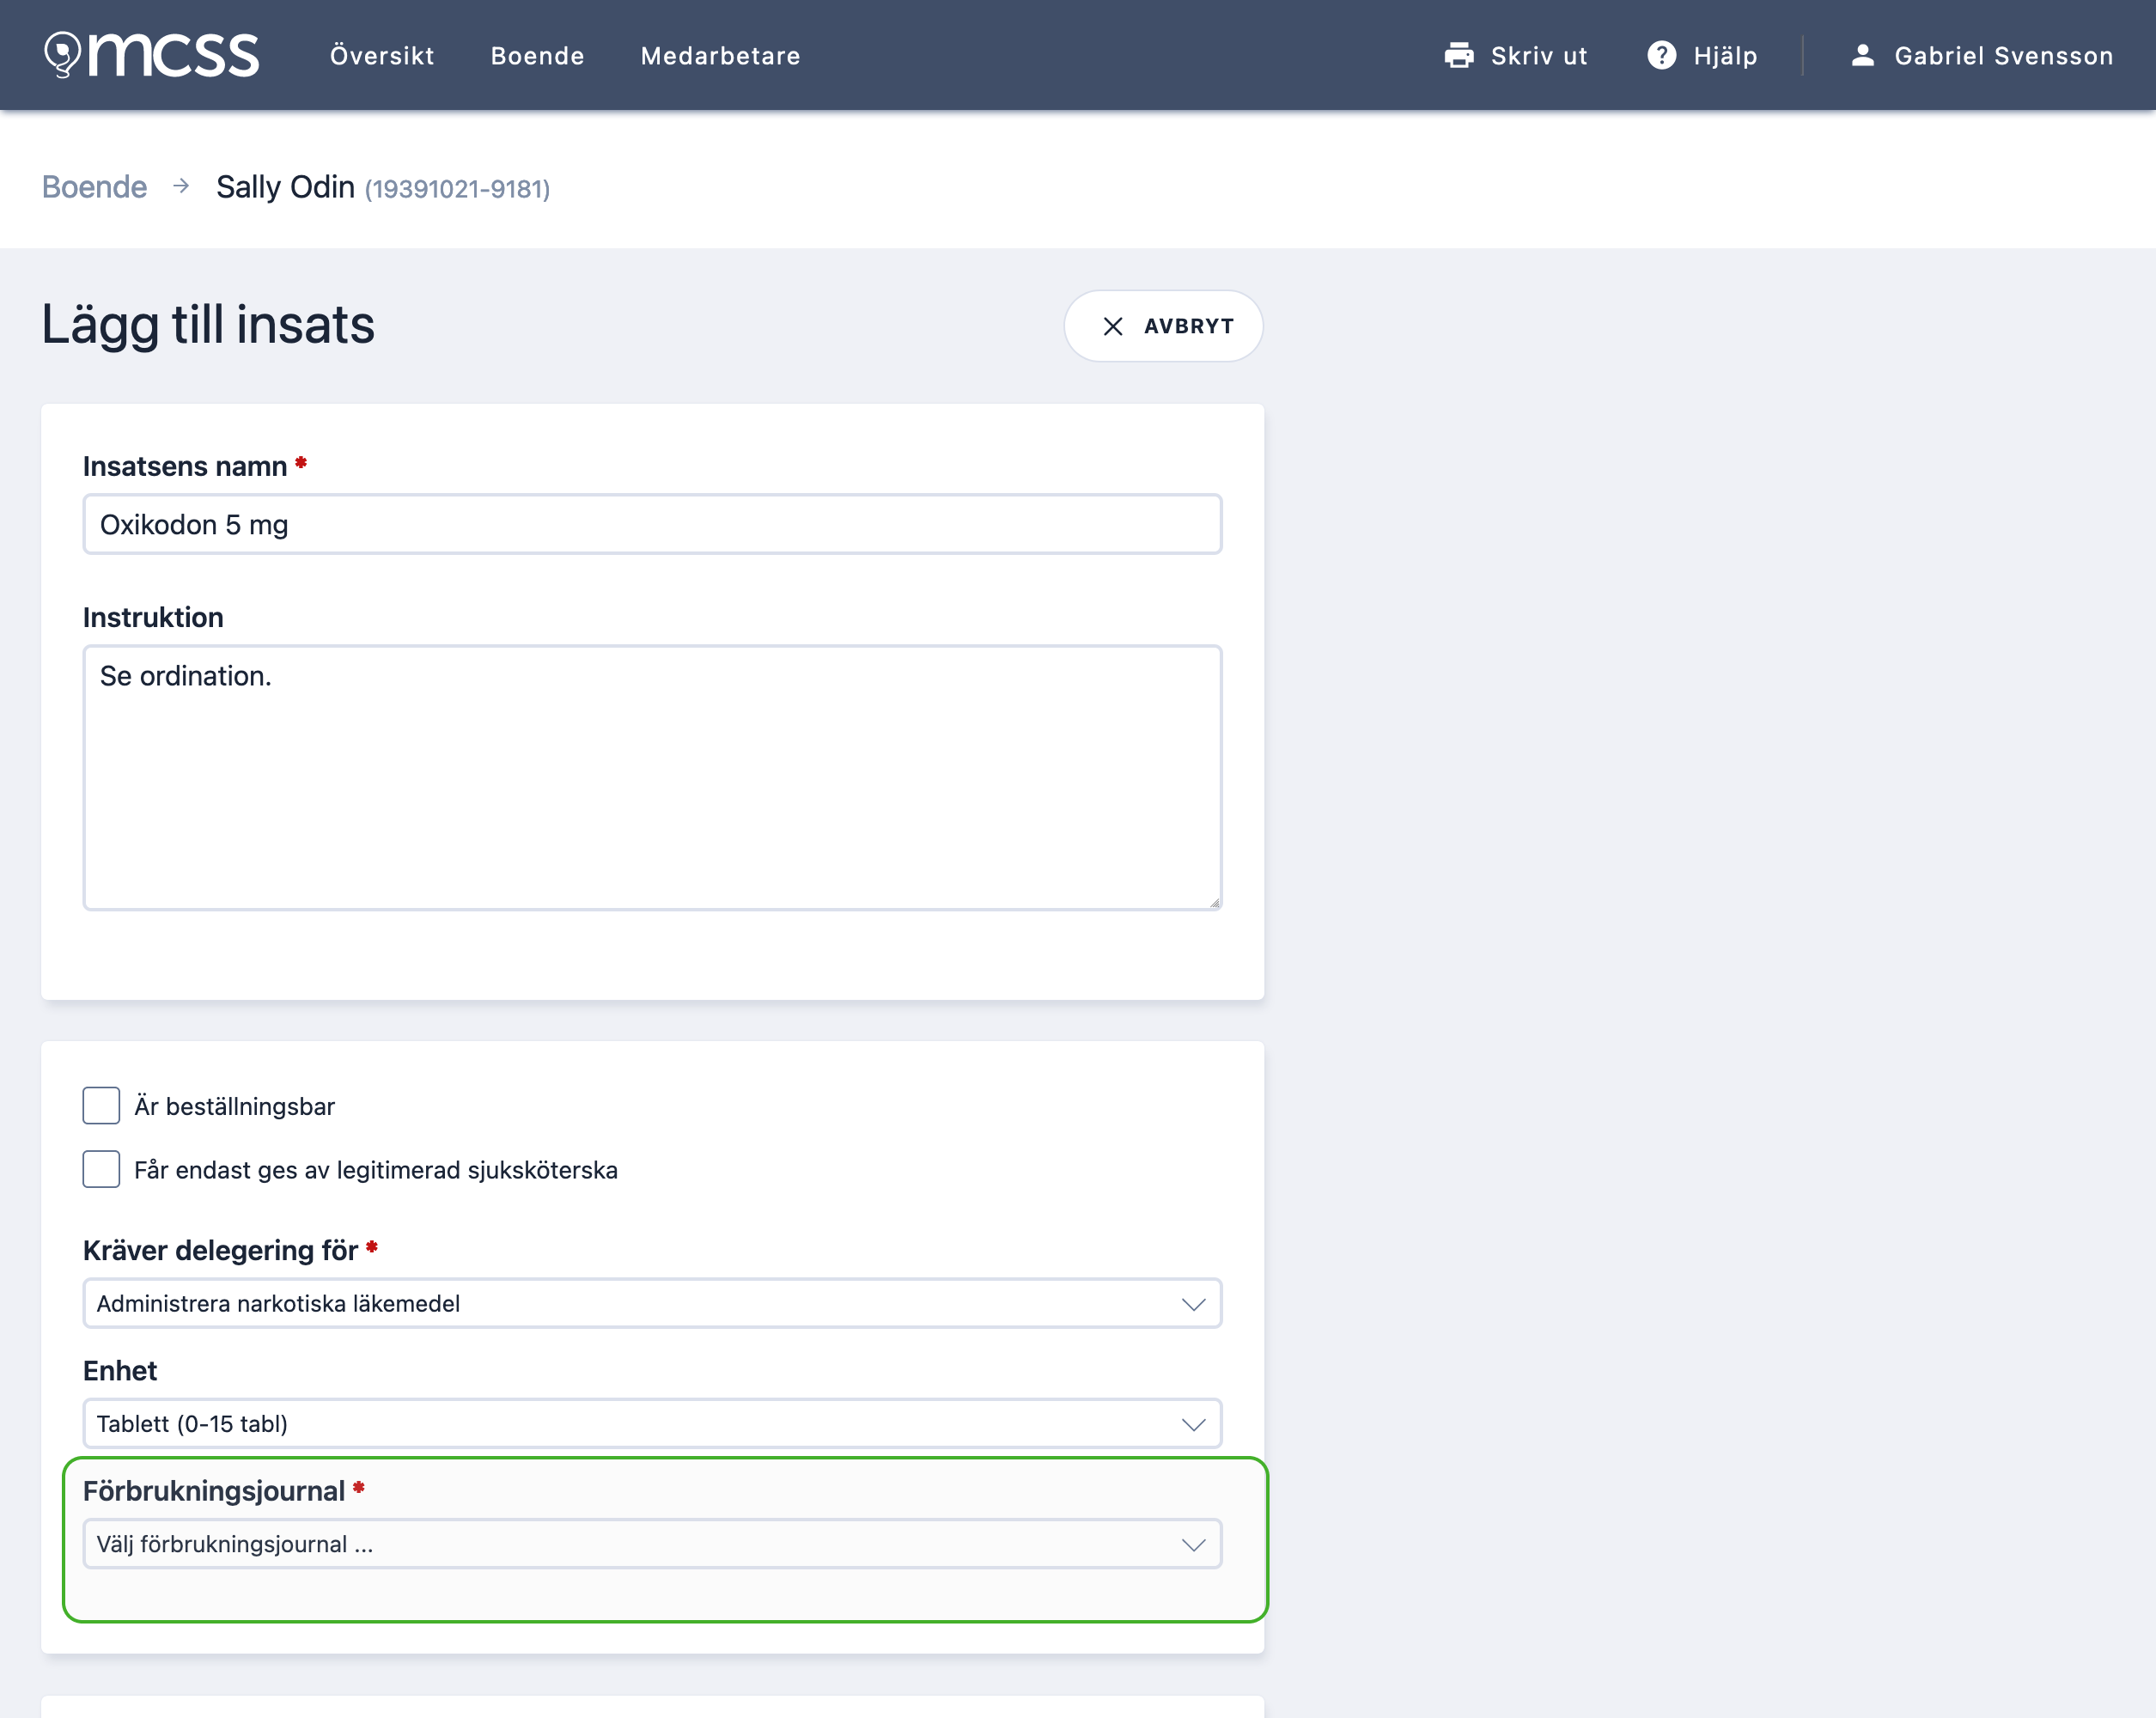Go to the Översikt menu item
Image resolution: width=2156 pixels, height=1718 pixels.
(x=382, y=55)
